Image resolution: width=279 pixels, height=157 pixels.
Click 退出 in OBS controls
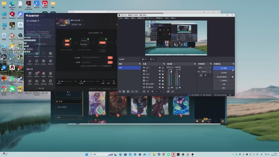pyautogui.click(x=224, y=88)
